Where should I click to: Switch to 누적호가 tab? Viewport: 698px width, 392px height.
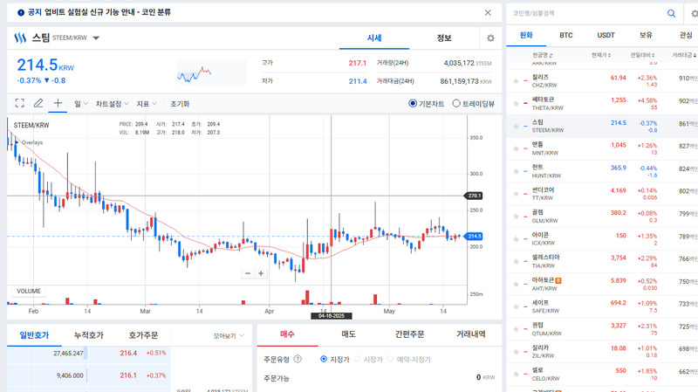(x=89, y=335)
